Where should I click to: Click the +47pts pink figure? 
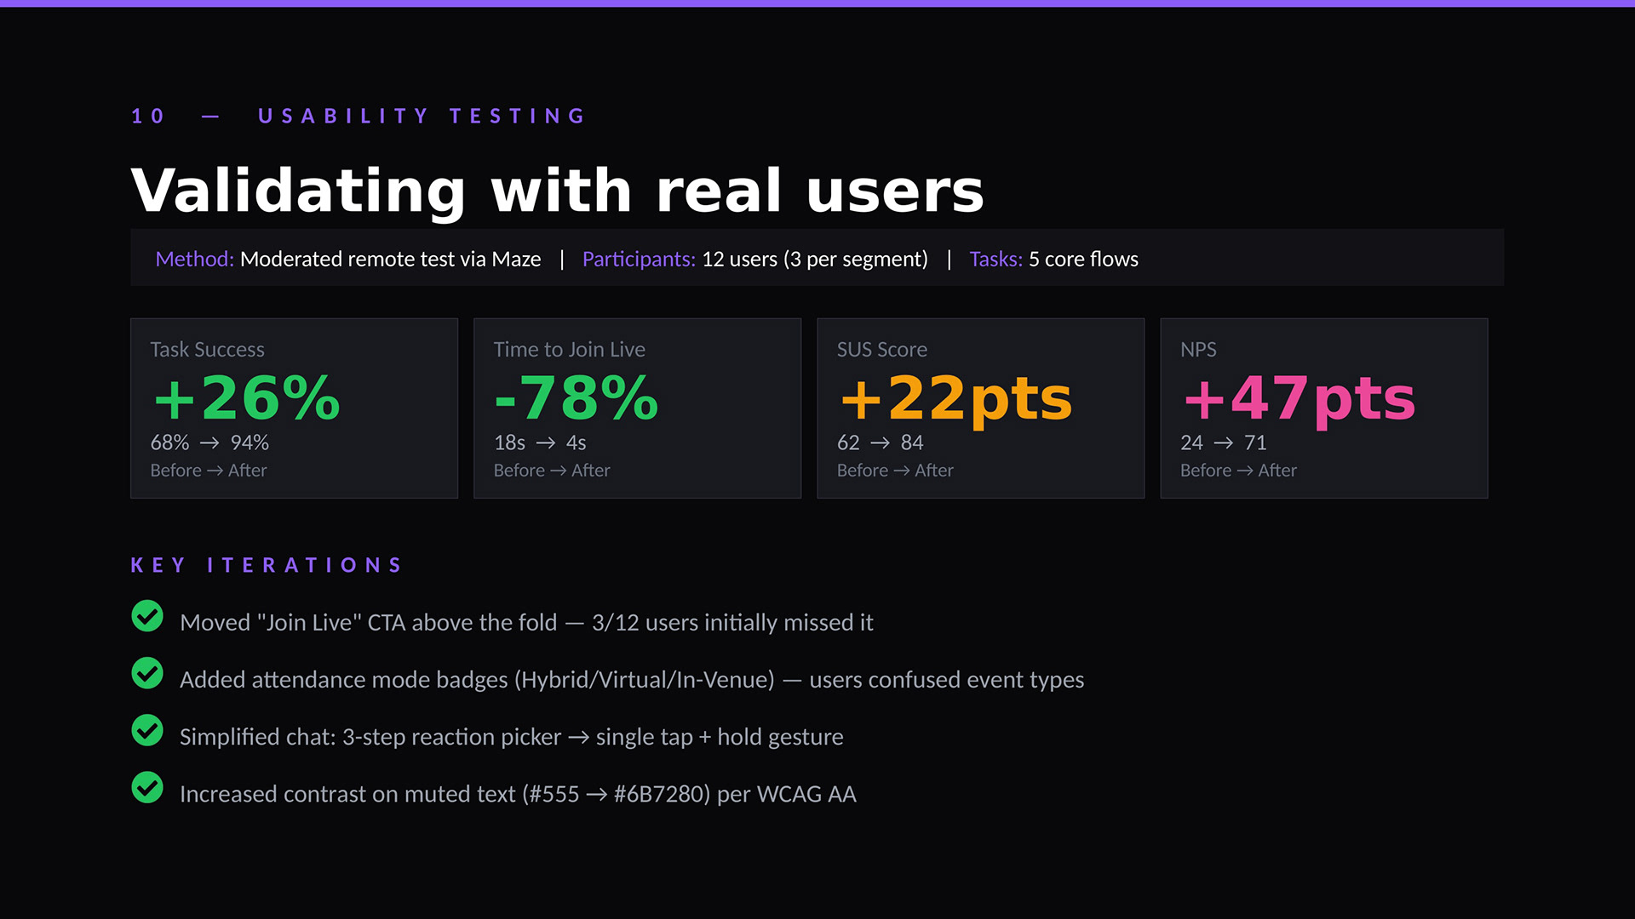click(x=1299, y=398)
